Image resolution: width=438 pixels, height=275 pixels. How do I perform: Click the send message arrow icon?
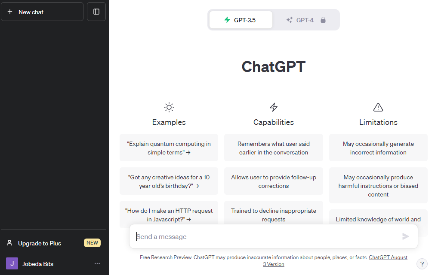(405, 236)
